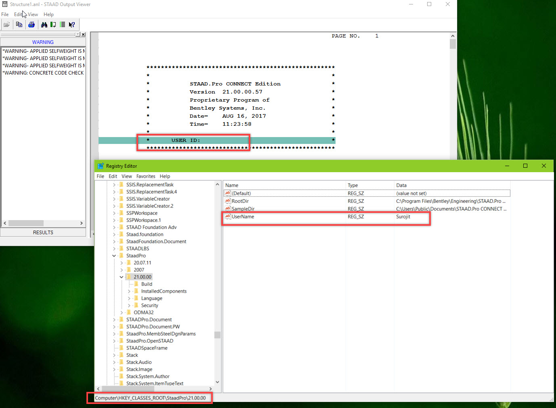Click the Name column header
556x408 pixels.
click(x=284, y=185)
